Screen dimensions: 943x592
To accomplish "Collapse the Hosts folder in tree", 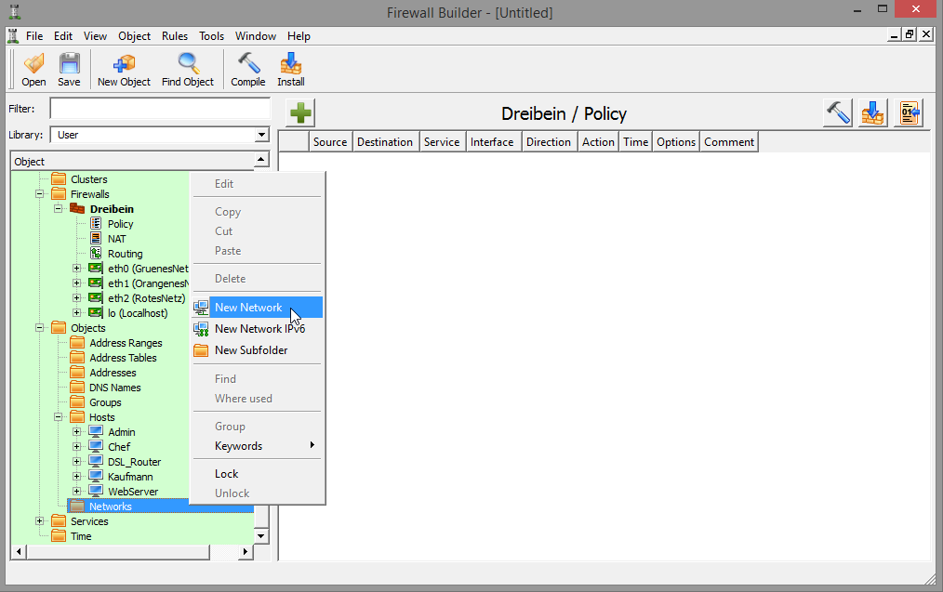I will 59,417.
